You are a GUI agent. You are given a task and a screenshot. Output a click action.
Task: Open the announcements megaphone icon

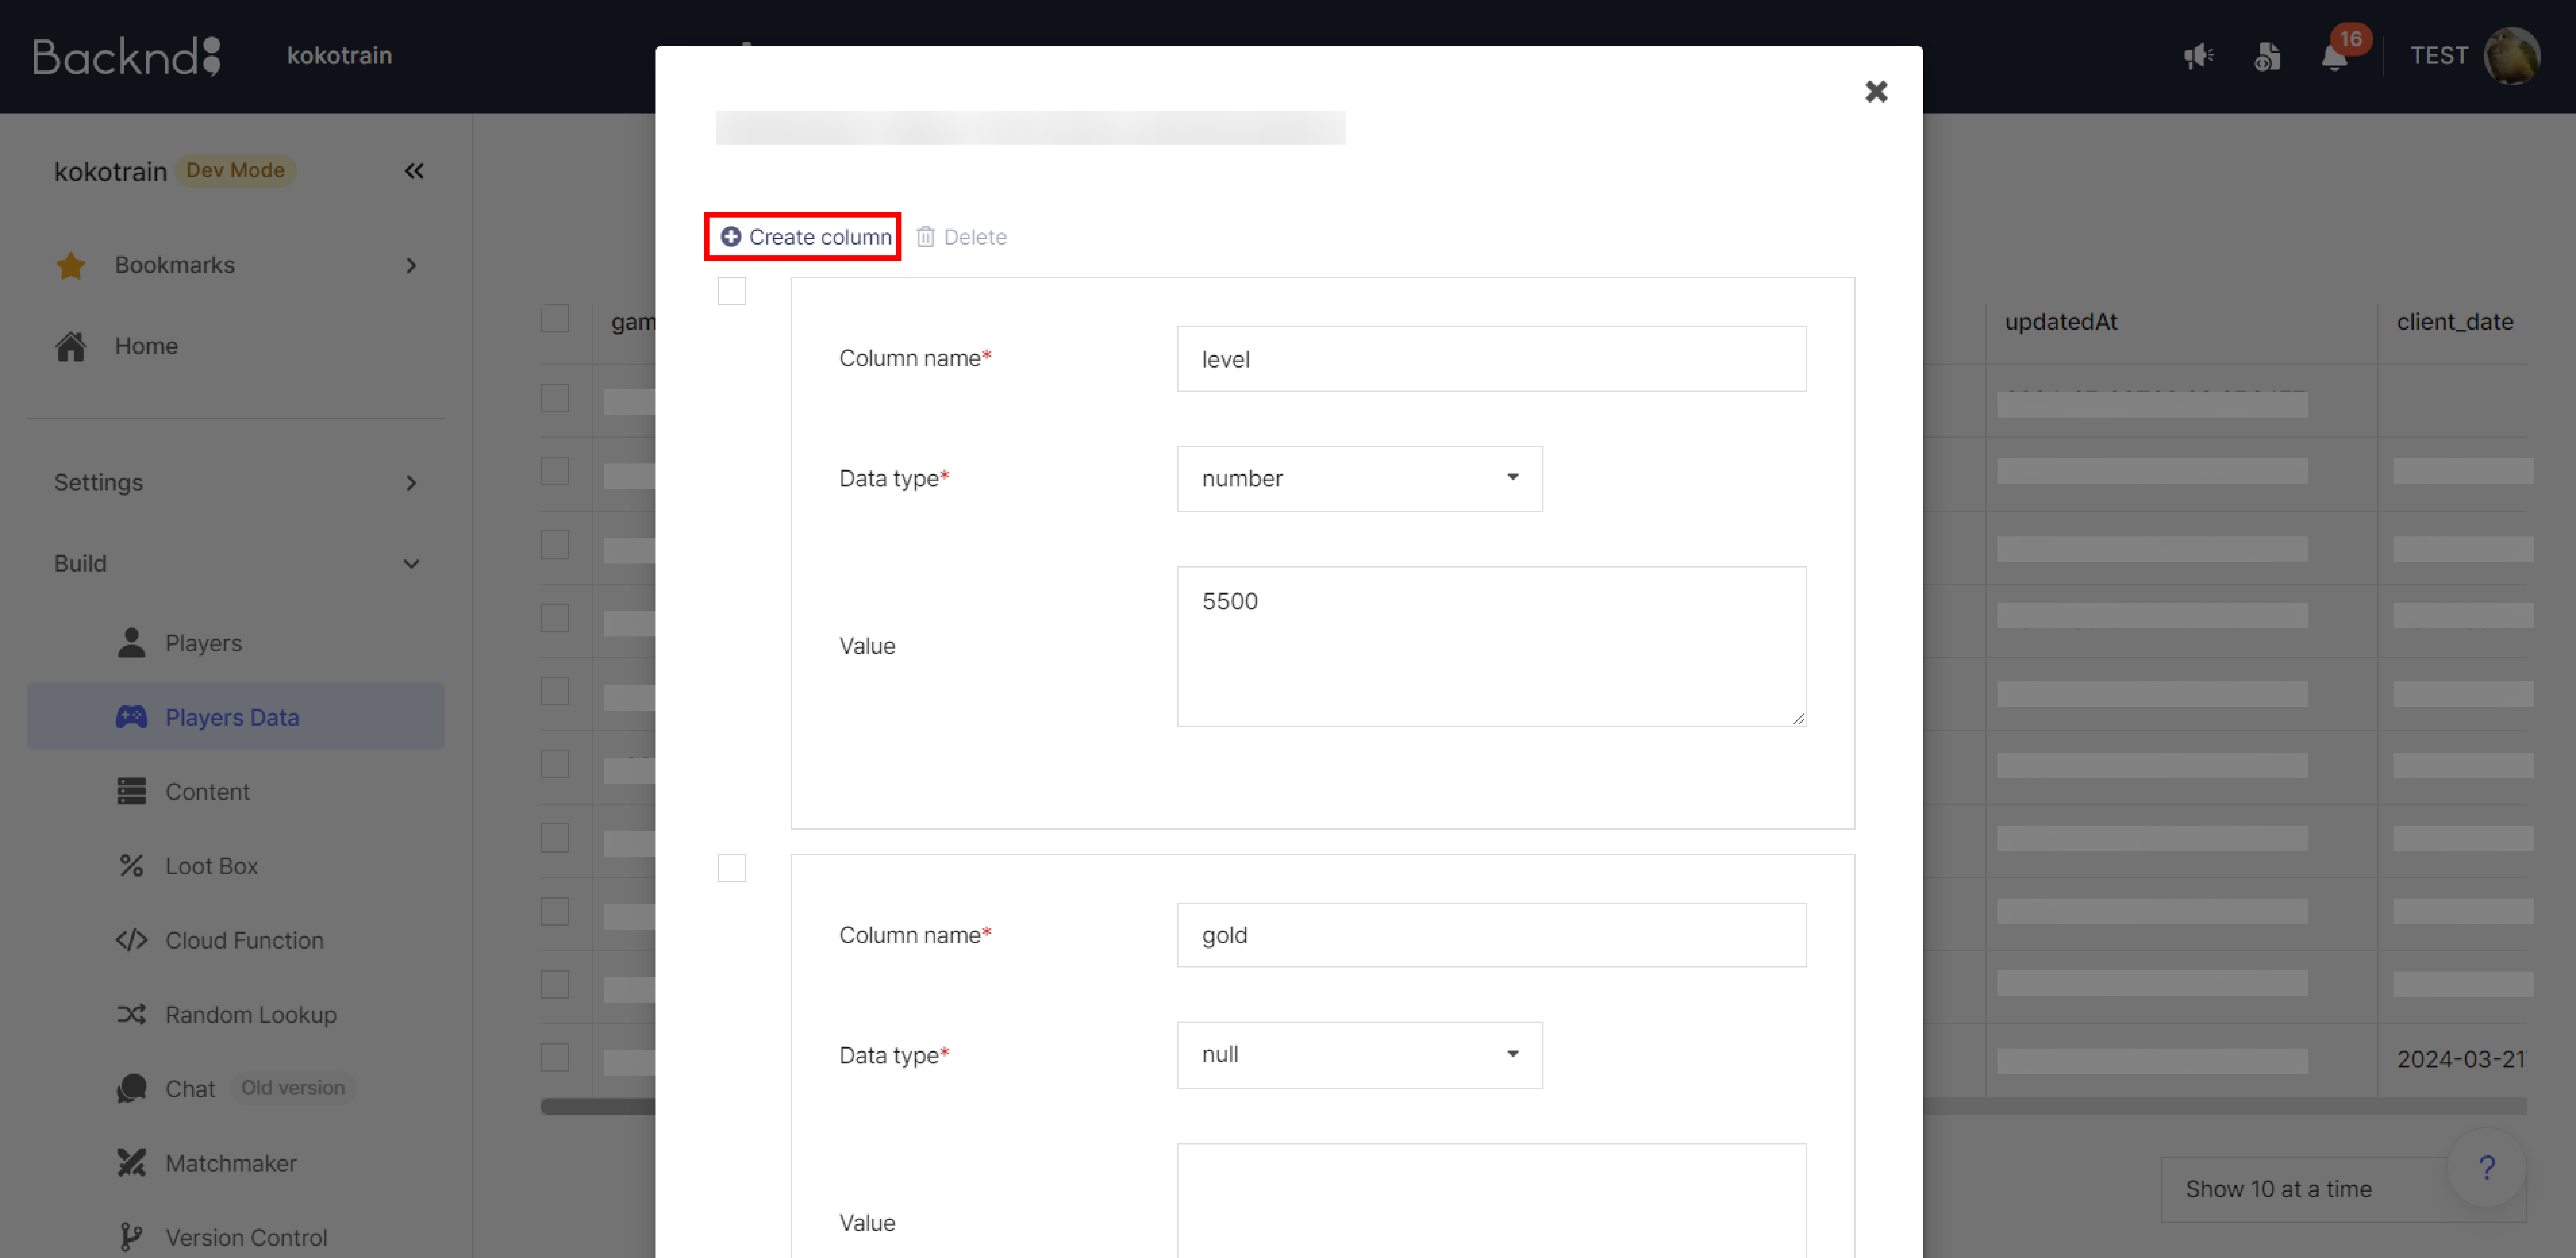tap(2198, 56)
